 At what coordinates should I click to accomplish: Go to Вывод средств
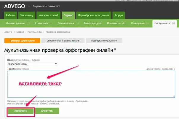coord(93,23)
